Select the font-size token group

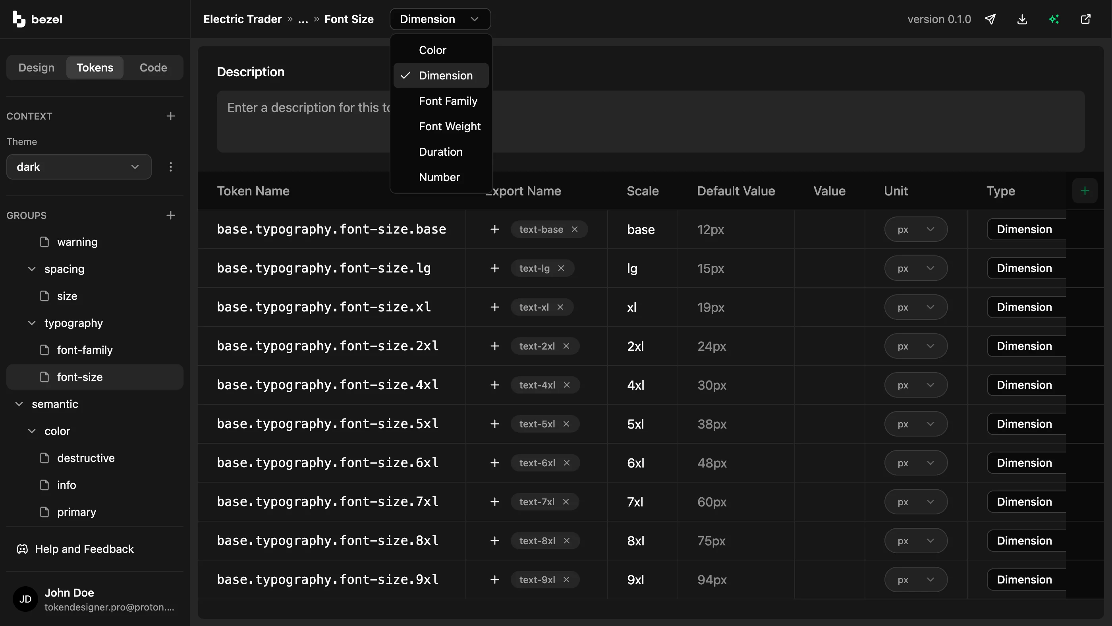point(95,377)
